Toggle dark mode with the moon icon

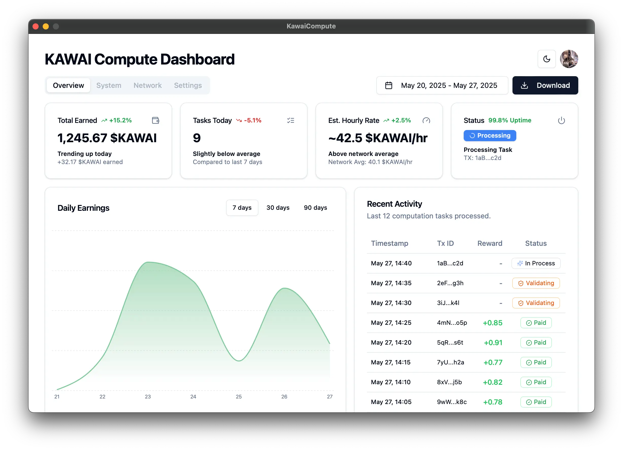click(546, 59)
